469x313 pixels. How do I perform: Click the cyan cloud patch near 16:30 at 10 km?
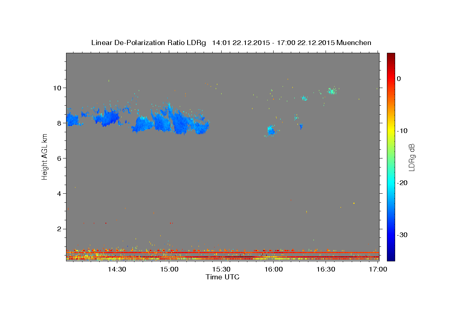click(332, 91)
